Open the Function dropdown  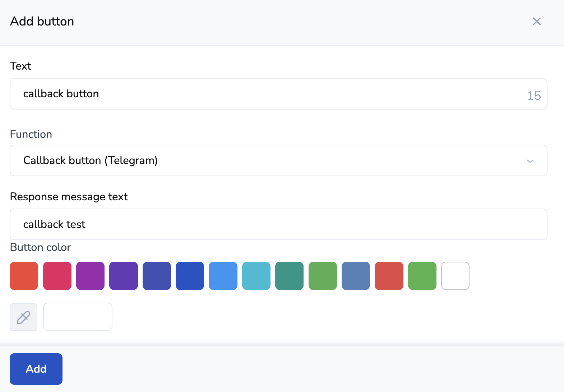click(x=278, y=160)
